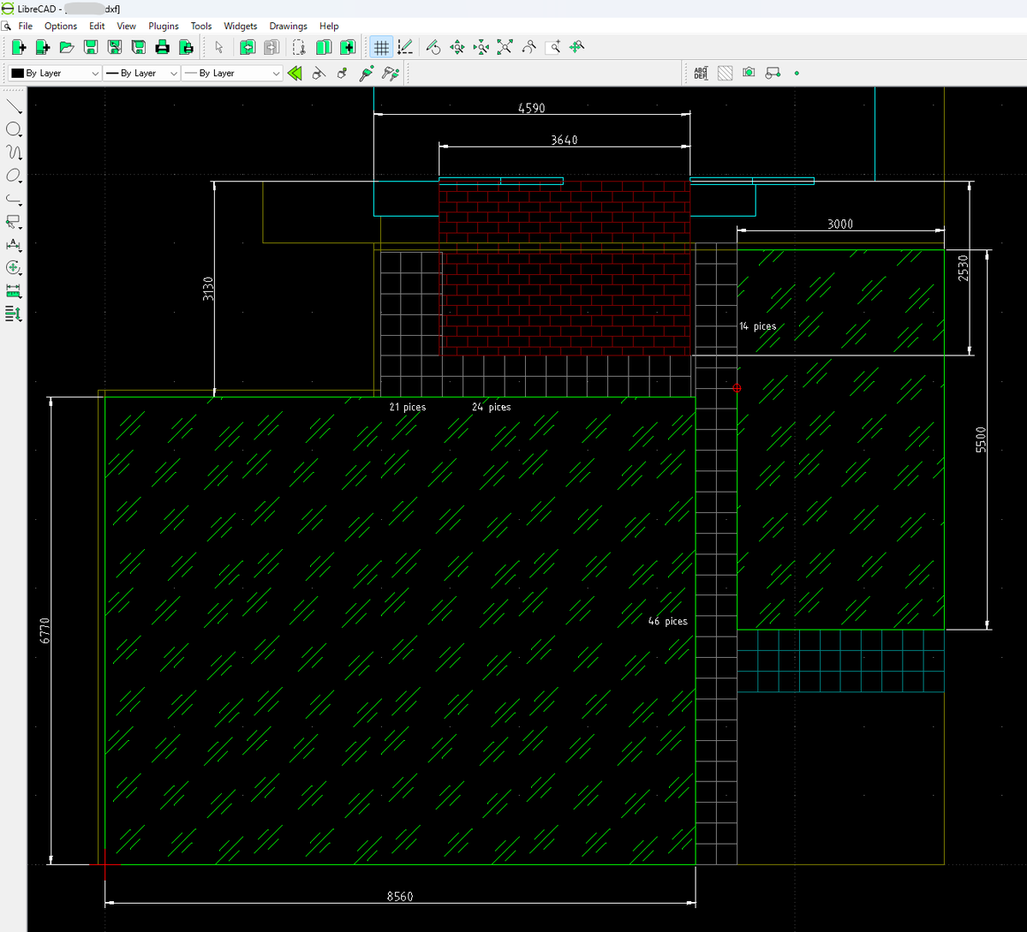Select the MText tool
The width and height of the screenshot is (1027, 932).
701,74
